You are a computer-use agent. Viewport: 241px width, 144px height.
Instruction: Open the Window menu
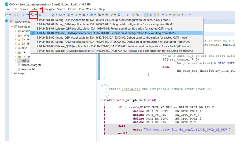tap(91, 9)
